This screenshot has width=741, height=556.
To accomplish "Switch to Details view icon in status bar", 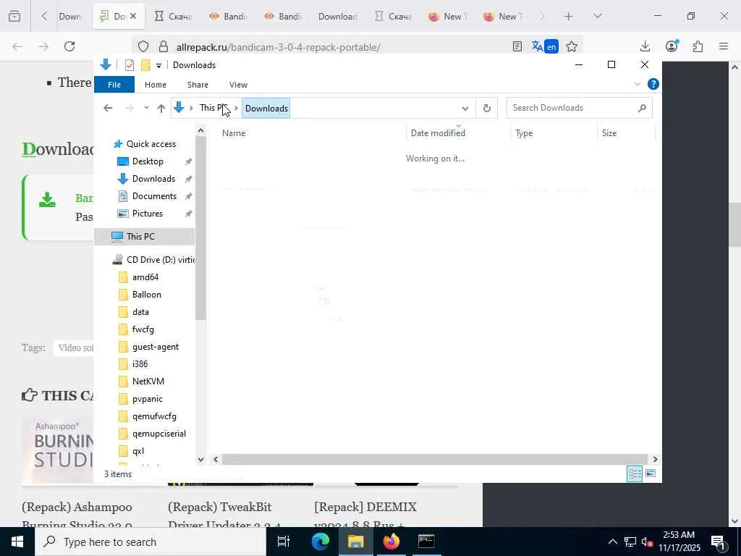I will (x=635, y=473).
